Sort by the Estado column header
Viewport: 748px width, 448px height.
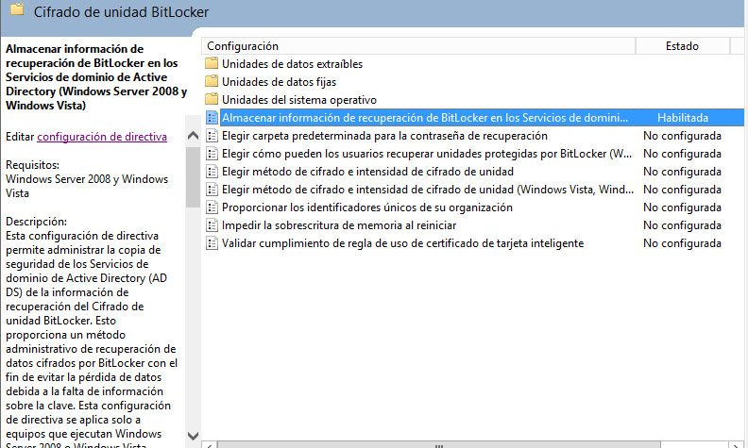682,46
